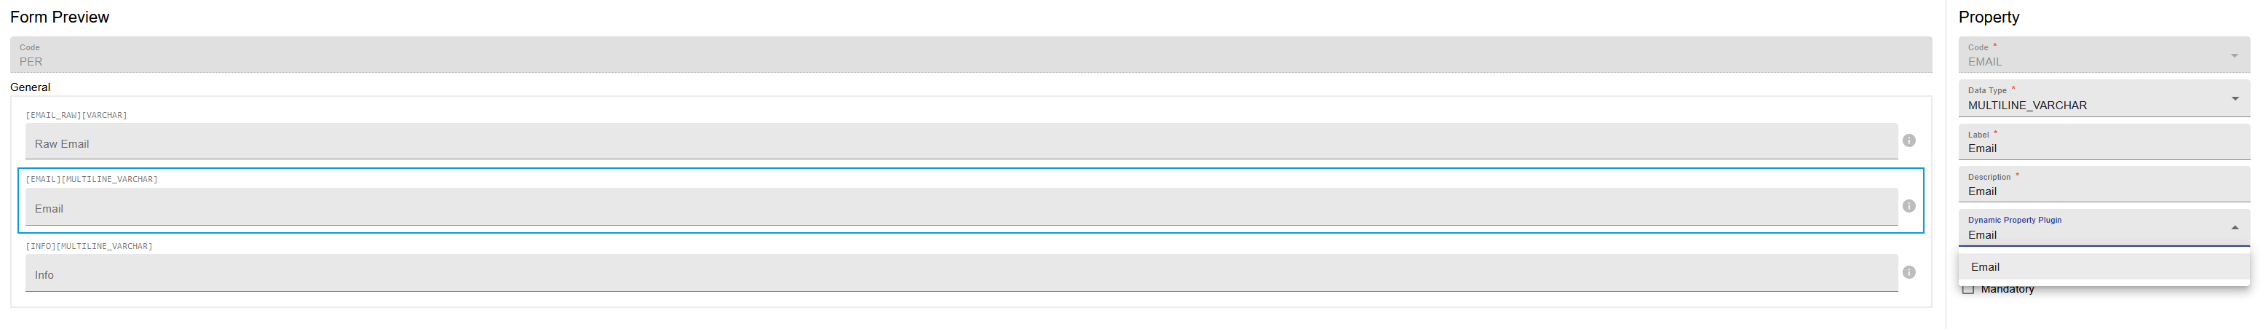
Task: Collapse the Dynamic Property Plugin dropdown arrow
Action: (2235, 228)
